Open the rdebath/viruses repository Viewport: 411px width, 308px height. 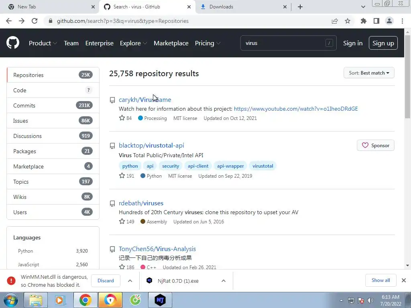point(141,203)
